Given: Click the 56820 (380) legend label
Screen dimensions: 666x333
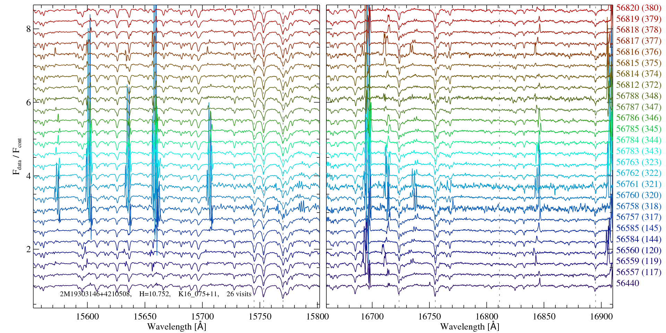Looking at the screenshot, I should coord(638,8).
